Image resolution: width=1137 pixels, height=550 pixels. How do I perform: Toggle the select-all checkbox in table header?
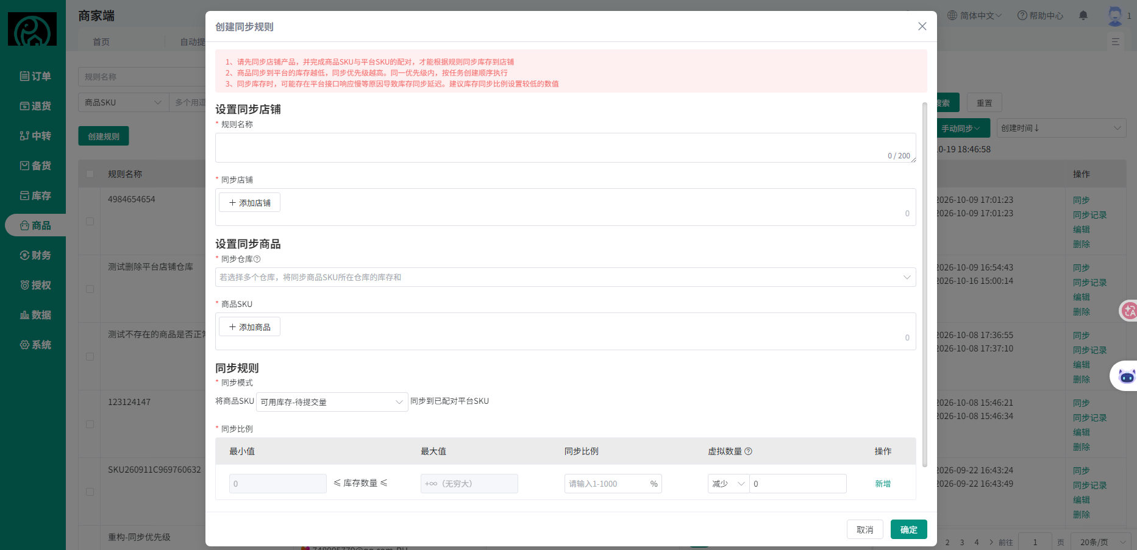click(90, 174)
